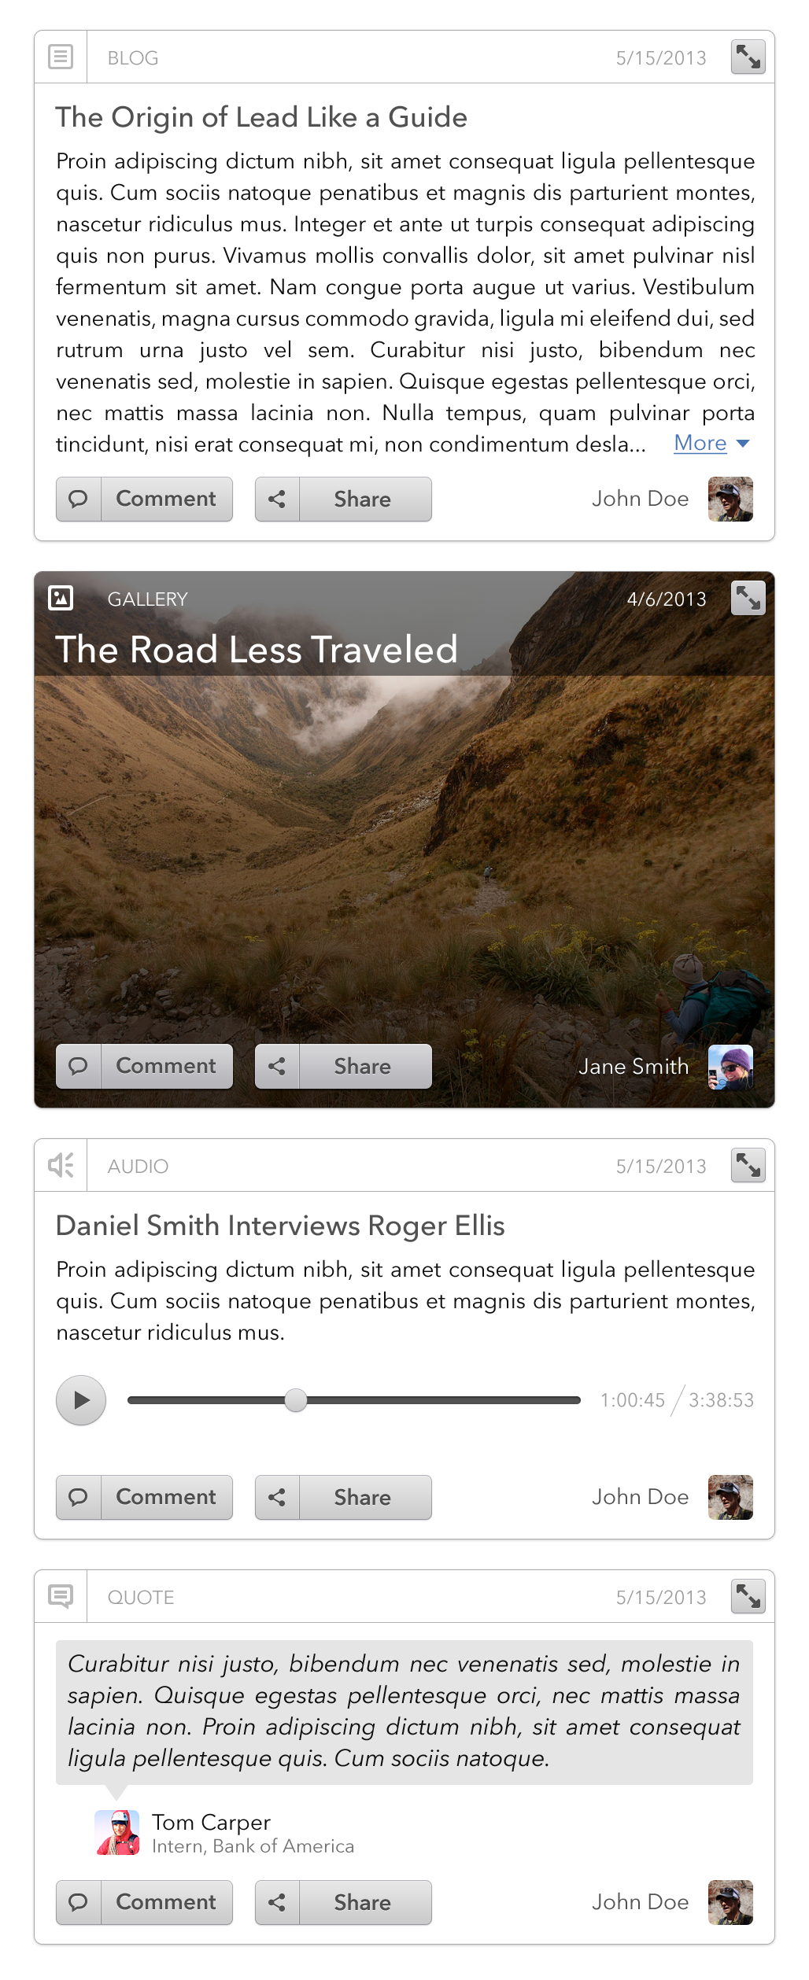Screen dimensions: 809x1980
Task: Open The Road Less Traveled title
Action: [x=257, y=650]
